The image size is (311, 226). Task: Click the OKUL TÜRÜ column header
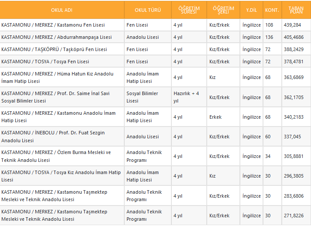[x=147, y=10]
